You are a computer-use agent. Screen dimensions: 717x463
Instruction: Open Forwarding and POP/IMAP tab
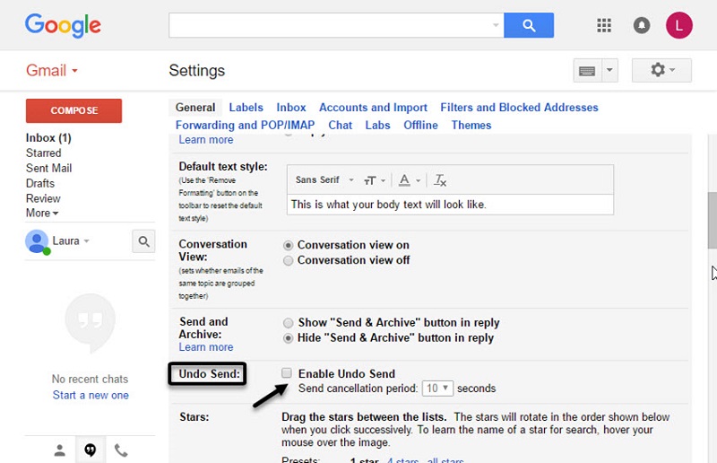245,126
